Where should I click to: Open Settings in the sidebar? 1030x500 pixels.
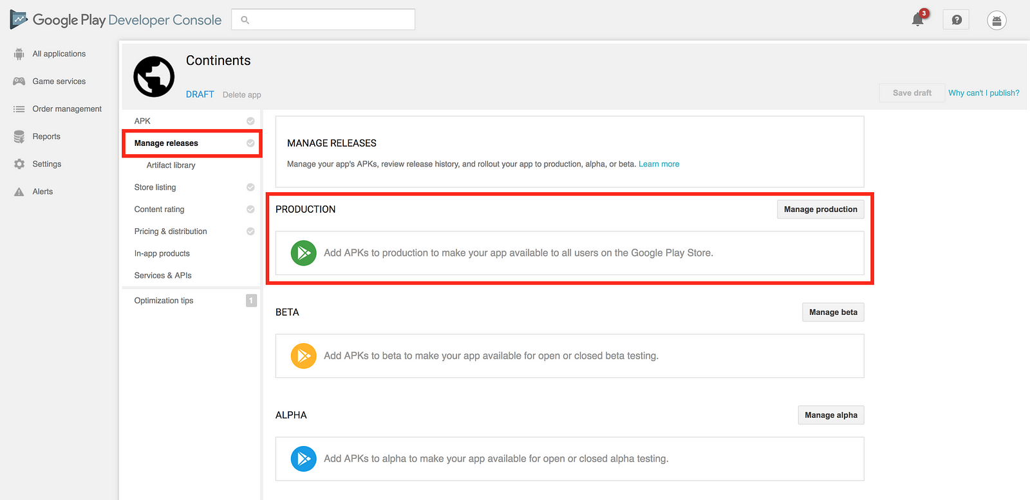coord(47,165)
